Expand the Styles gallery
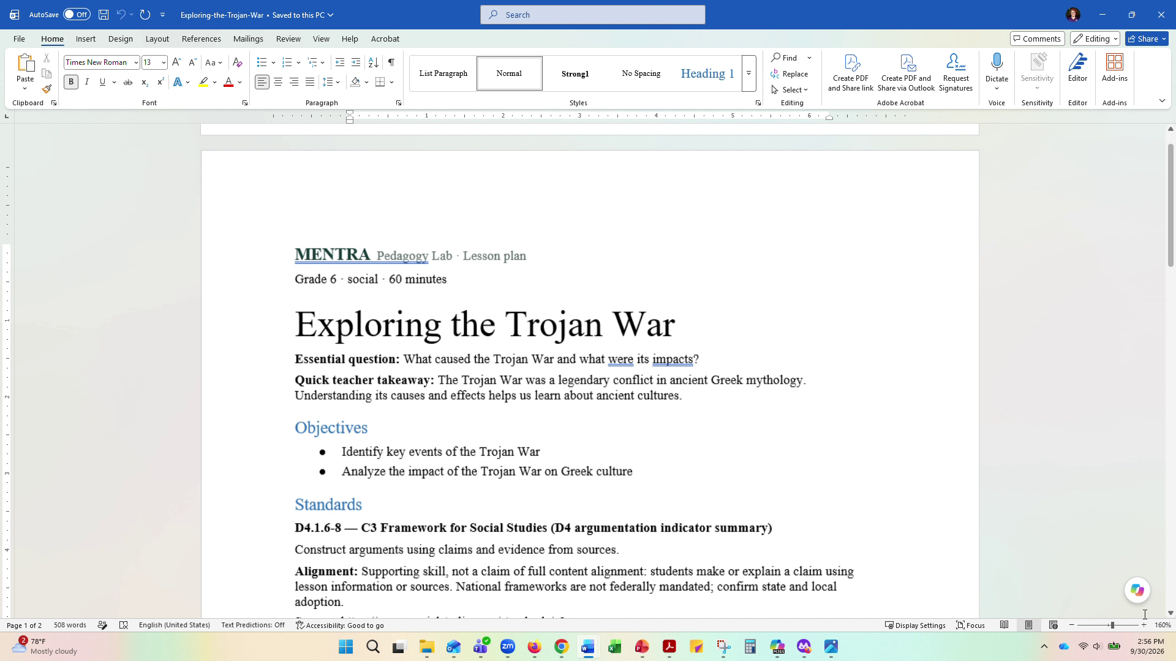1176x661 pixels. click(748, 73)
